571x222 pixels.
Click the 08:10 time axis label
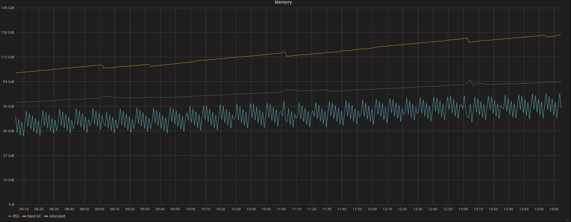click(x=24, y=209)
